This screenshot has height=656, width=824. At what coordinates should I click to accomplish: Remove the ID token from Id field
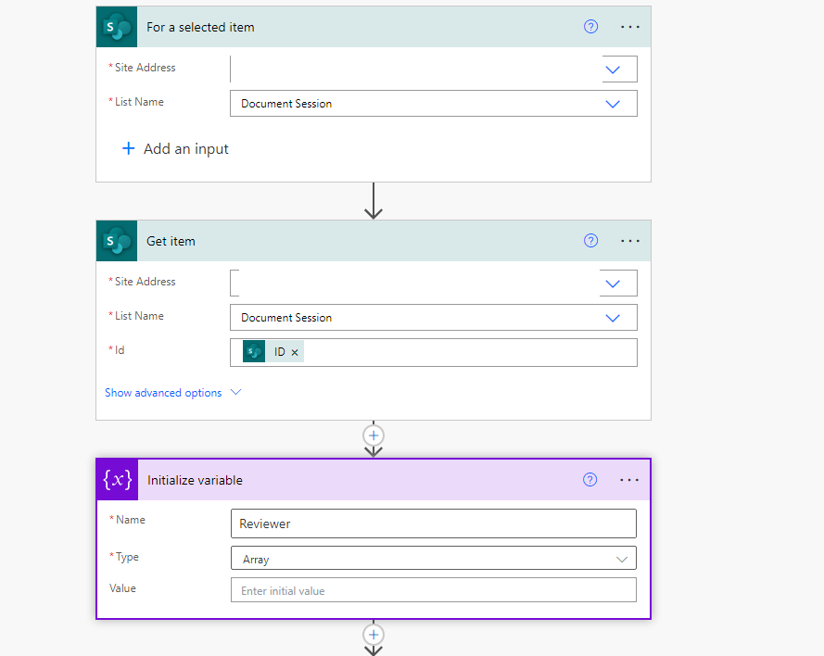295,352
